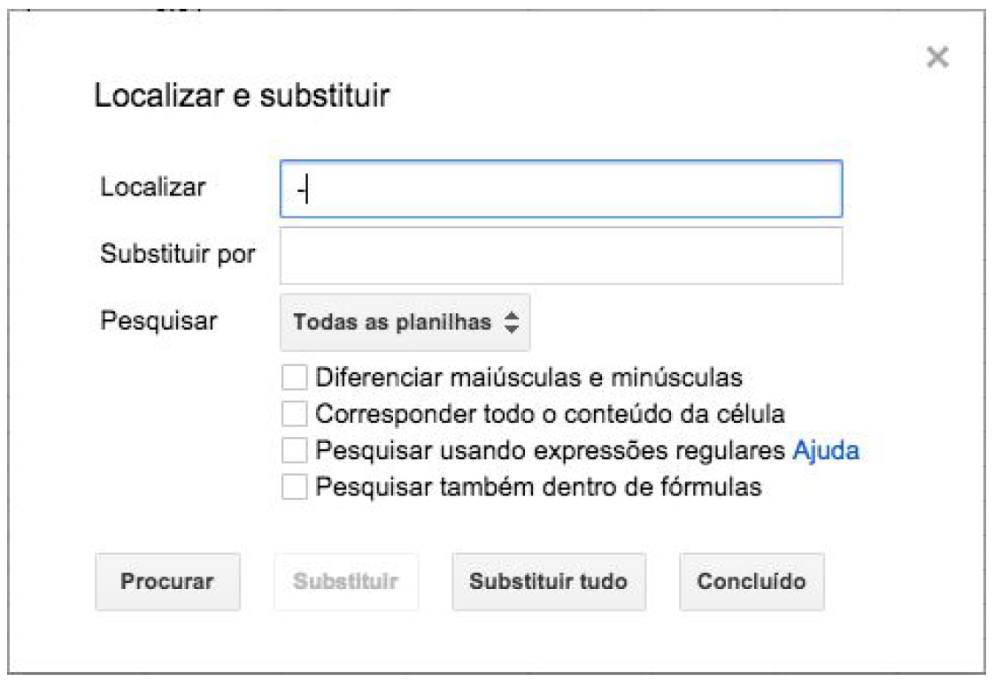Click the Localizar field label
Image resolution: width=995 pixels, height=681 pixels.
coord(153,187)
